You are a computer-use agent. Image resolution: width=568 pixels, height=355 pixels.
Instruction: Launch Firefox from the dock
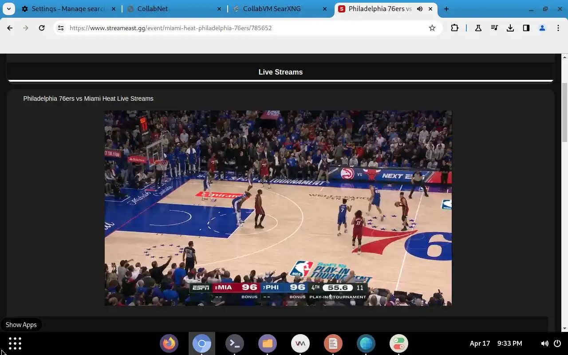(169, 343)
